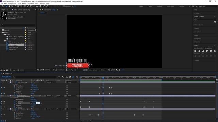218x122 pixels.
Task: Toggle Anchor Point stopwatch of Don't Forget.png
Action: pos(15,113)
